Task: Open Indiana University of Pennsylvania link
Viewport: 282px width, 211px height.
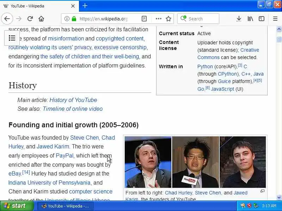Action: pos(49,183)
